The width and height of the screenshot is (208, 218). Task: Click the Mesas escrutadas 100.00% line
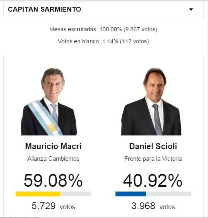103,29
